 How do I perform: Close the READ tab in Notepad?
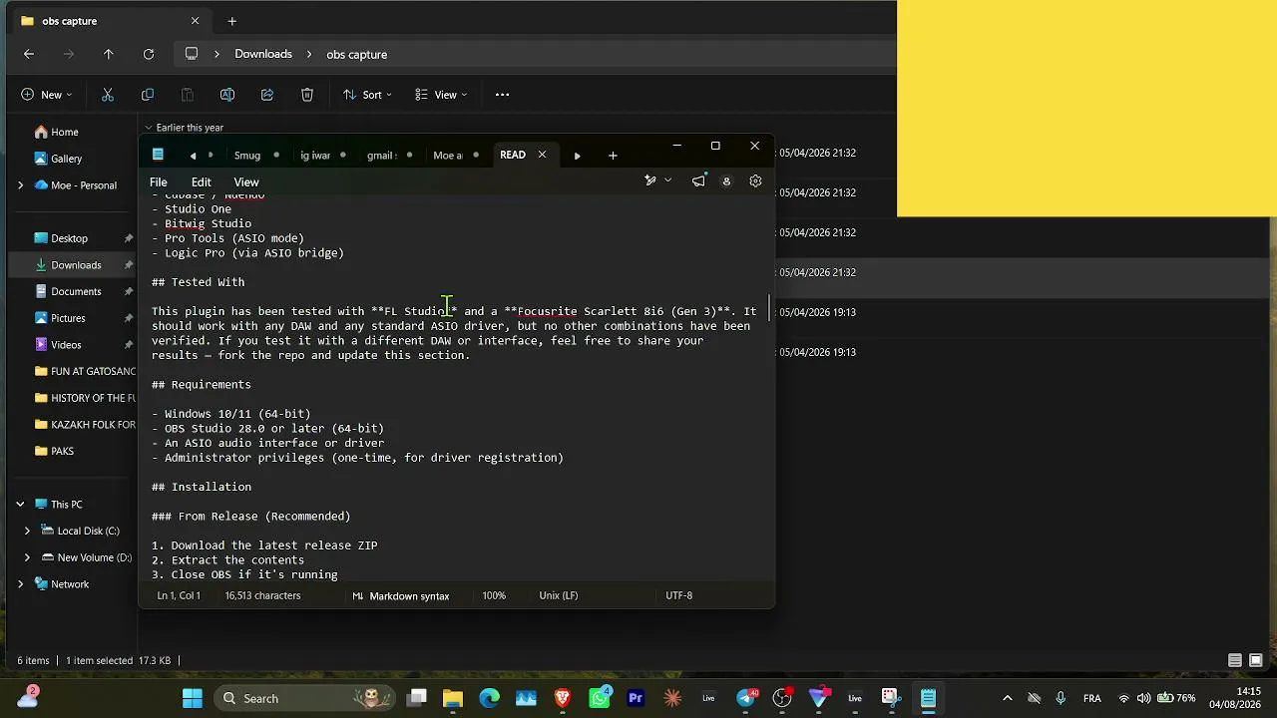click(x=542, y=155)
